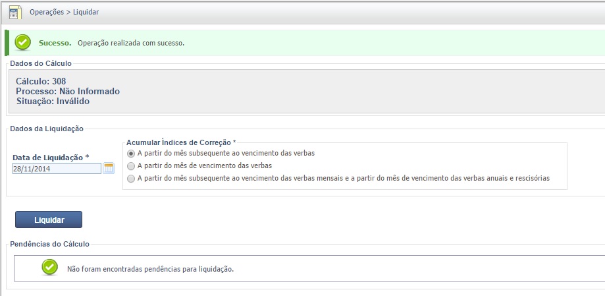Click the 'Acumular Índices de Correção *' label
Viewport: 605px width, 296px height.
click(181, 142)
